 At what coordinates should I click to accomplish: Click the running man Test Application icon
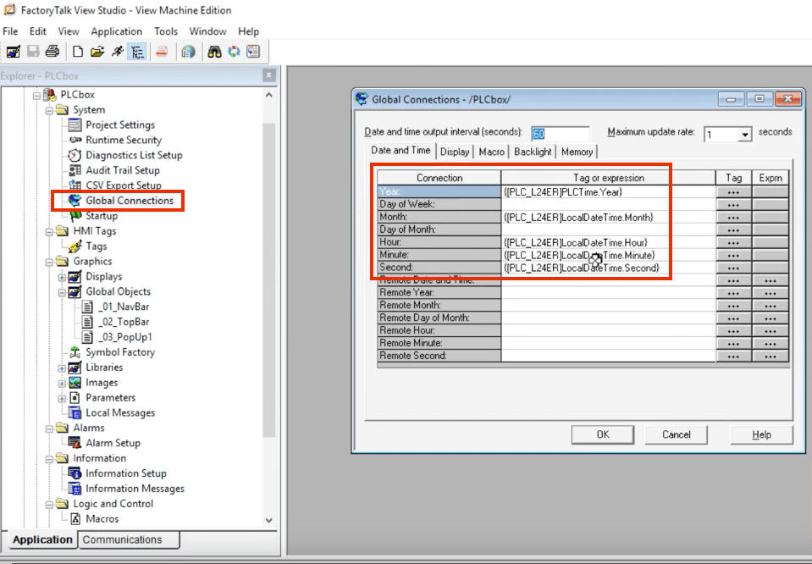pyautogui.click(x=118, y=52)
